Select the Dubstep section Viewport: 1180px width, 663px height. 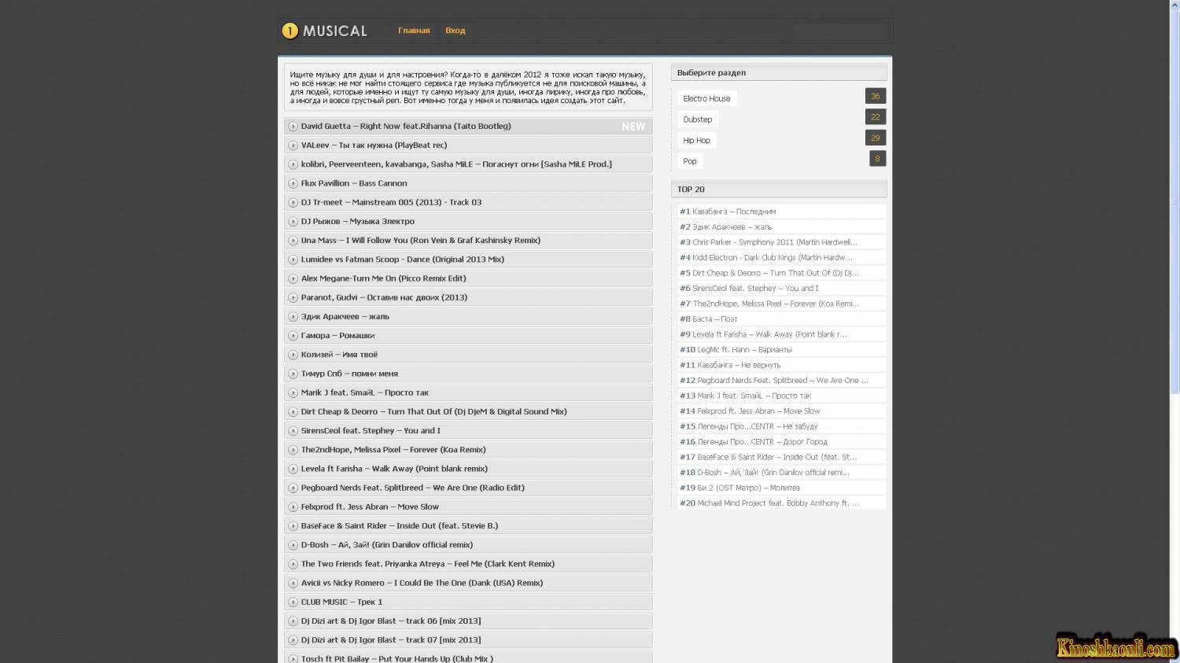[698, 120]
